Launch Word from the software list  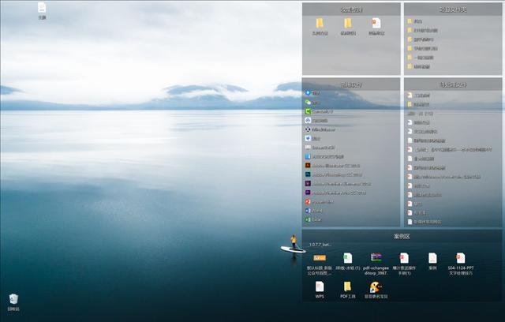[x=309, y=210]
